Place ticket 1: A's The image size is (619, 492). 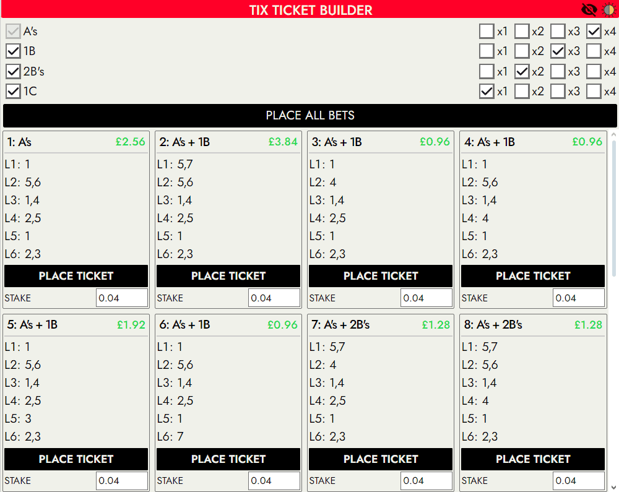(x=76, y=276)
